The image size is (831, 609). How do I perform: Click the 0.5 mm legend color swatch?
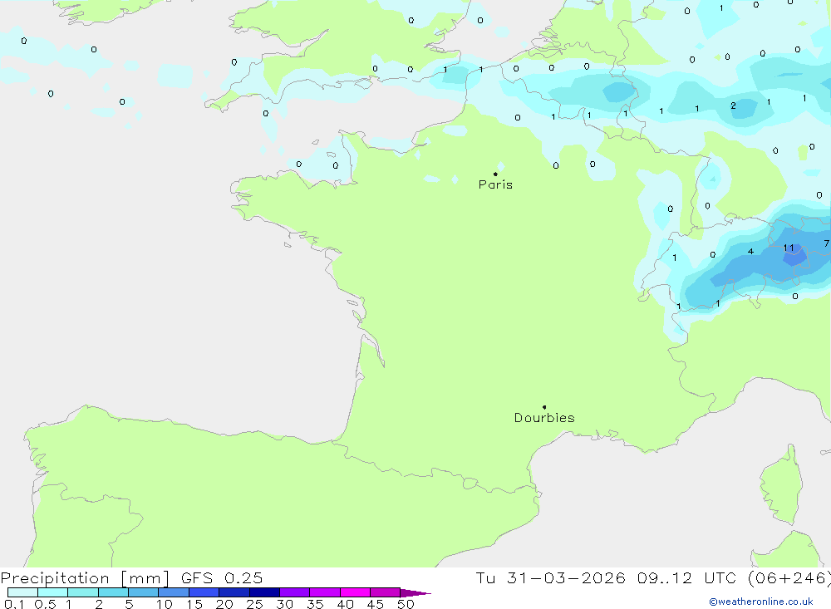[53, 592]
